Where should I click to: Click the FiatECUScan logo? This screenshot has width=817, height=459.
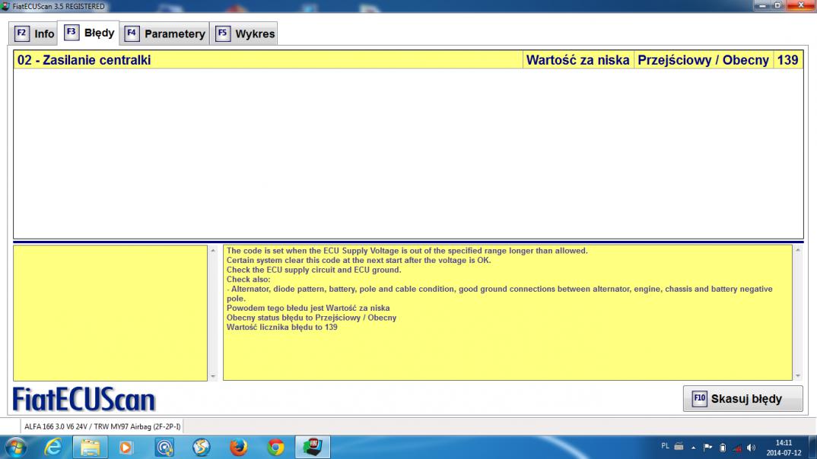[x=84, y=400]
